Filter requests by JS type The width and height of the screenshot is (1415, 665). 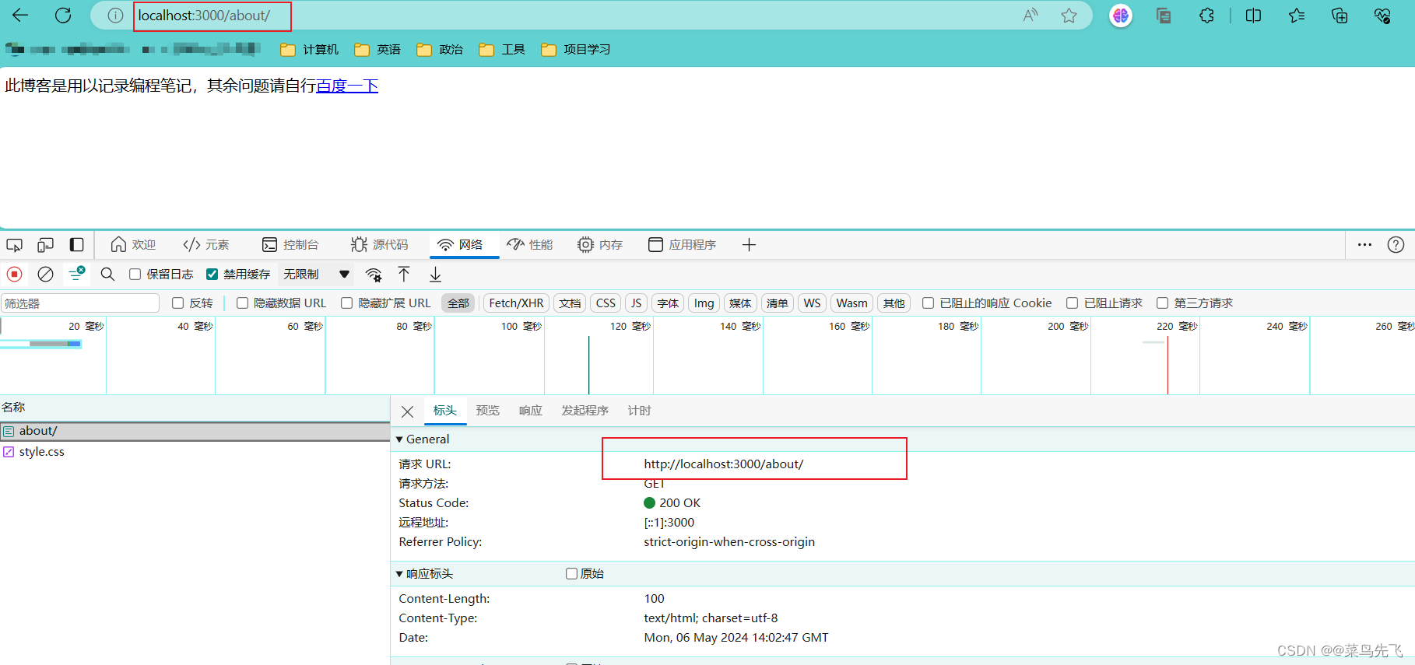pyautogui.click(x=636, y=303)
